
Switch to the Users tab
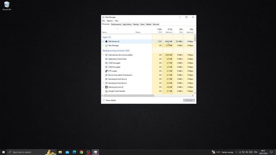click(x=142, y=25)
